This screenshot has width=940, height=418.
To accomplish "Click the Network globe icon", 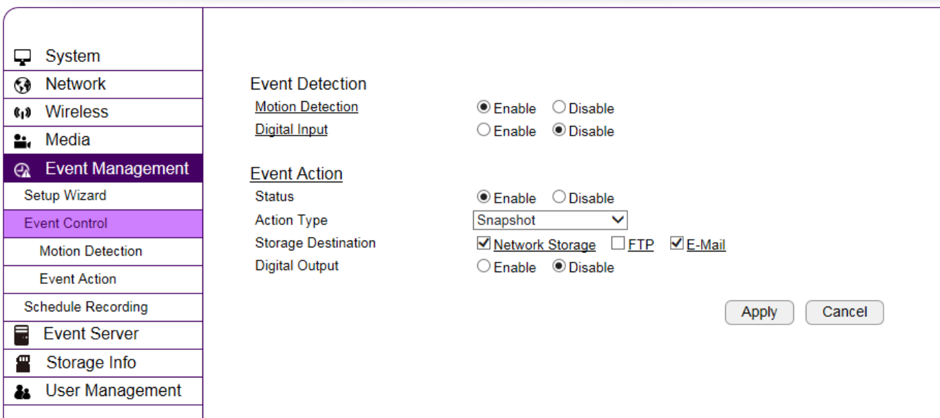I will 23,85.
